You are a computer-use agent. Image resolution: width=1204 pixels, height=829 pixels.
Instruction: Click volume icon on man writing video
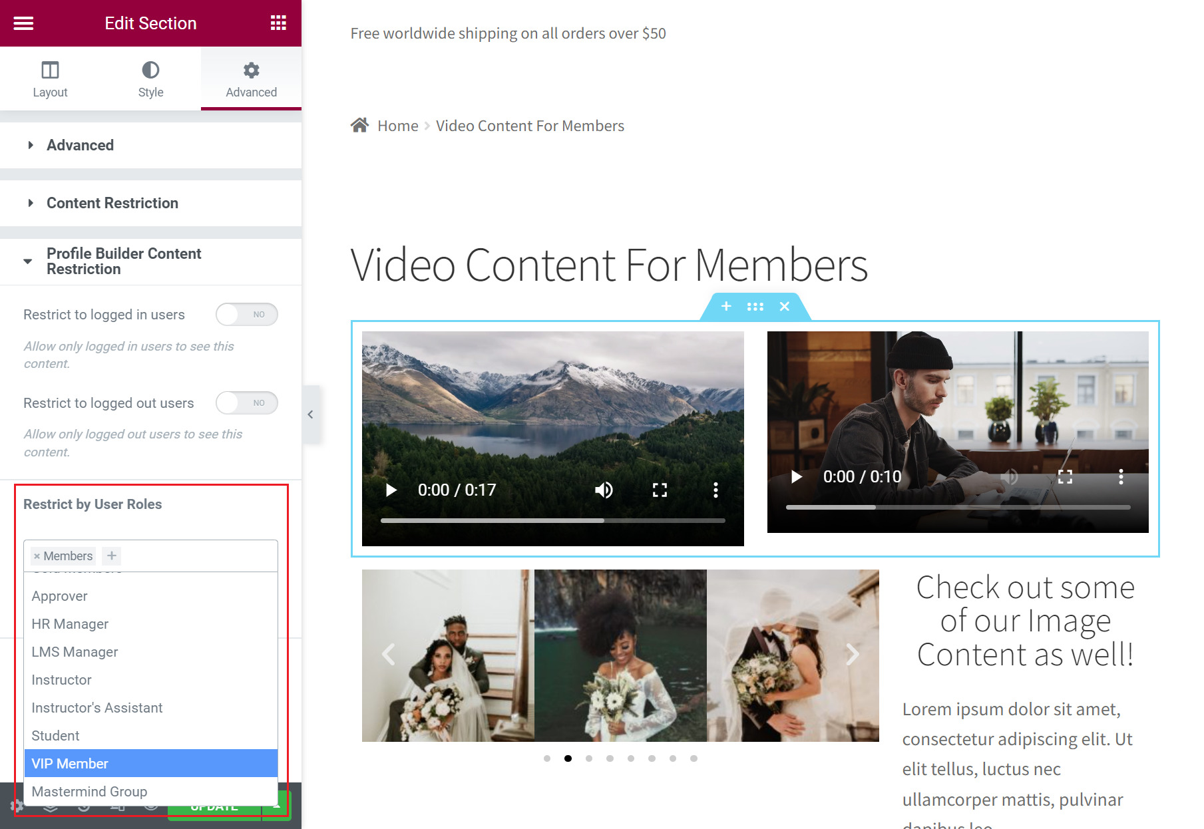coord(1009,477)
